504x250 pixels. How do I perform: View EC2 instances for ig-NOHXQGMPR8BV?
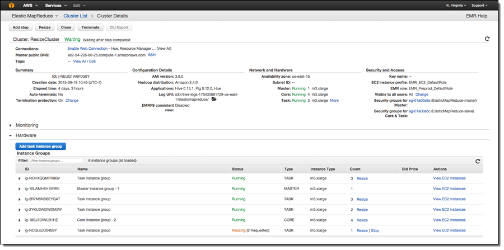coord(449,178)
